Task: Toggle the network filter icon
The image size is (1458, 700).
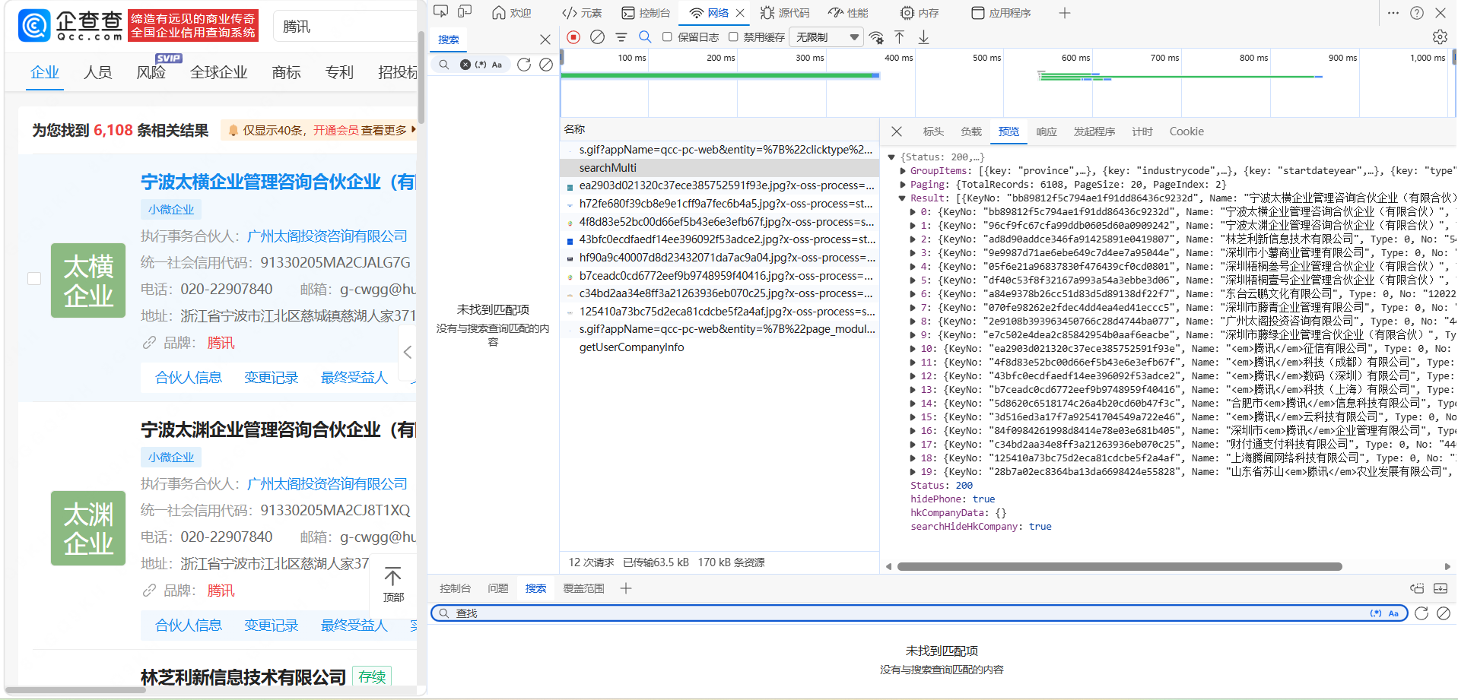Action: tap(621, 37)
